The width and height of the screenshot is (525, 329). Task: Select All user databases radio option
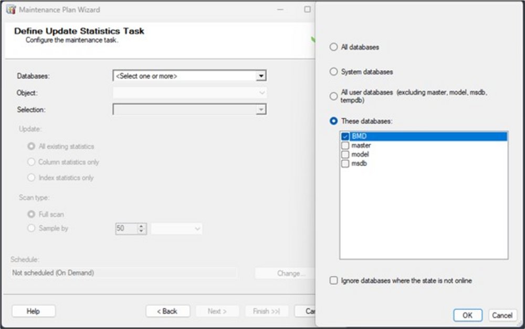(333, 96)
